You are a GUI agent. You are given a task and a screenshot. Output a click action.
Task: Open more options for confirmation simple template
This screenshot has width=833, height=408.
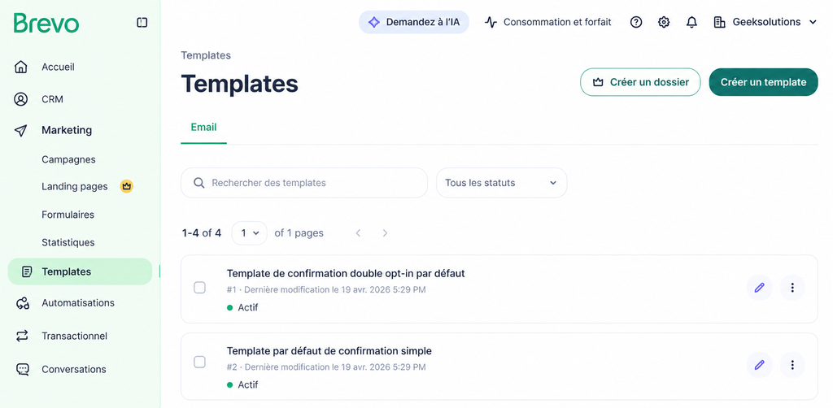click(792, 365)
